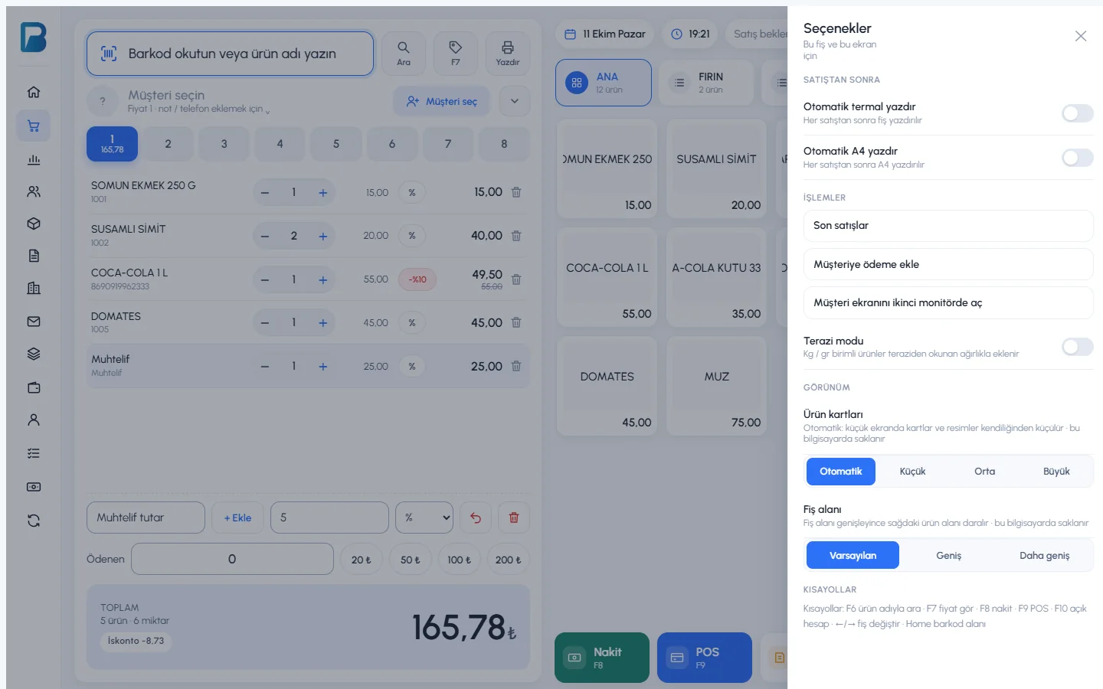Select the FIRIN category tab

pos(706,83)
